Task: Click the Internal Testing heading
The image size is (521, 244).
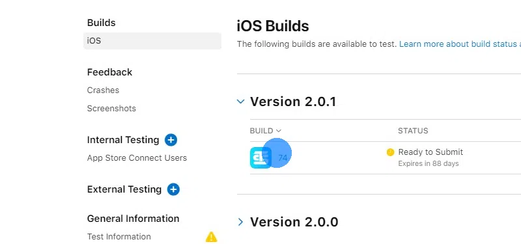Action: tap(123, 140)
